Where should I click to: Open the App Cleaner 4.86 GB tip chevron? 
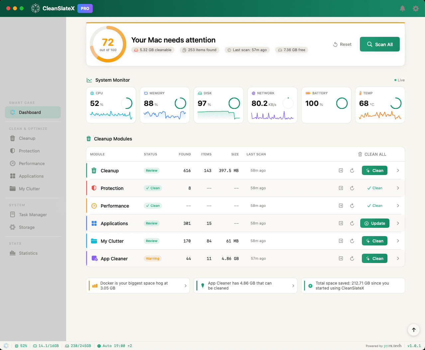tap(293, 286)
